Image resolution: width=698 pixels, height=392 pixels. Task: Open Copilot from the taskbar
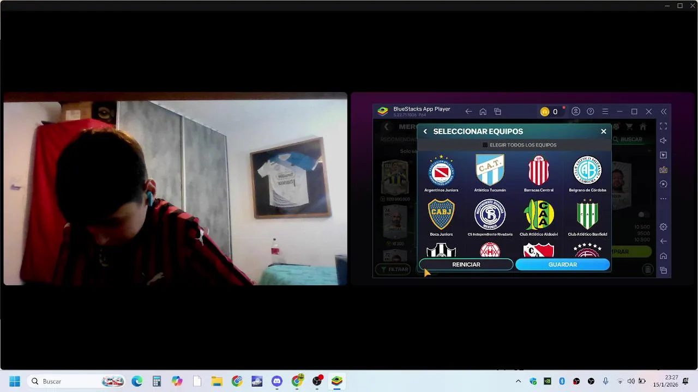[x=177, y=381]
